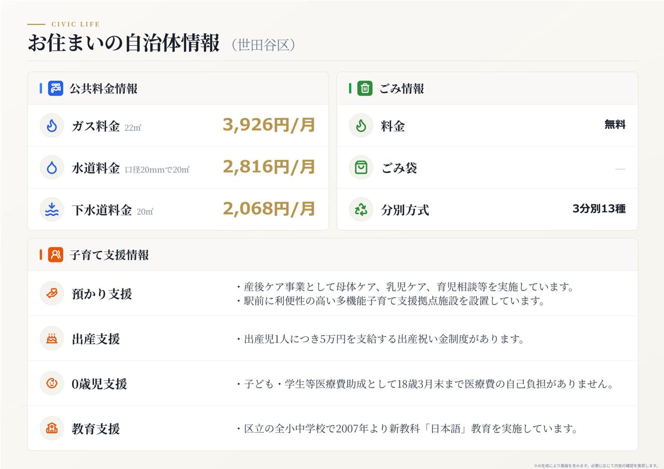Click the (世田谷区) ward label in header
The height and width of the screenshot is (469, 664).
(264, 45)
